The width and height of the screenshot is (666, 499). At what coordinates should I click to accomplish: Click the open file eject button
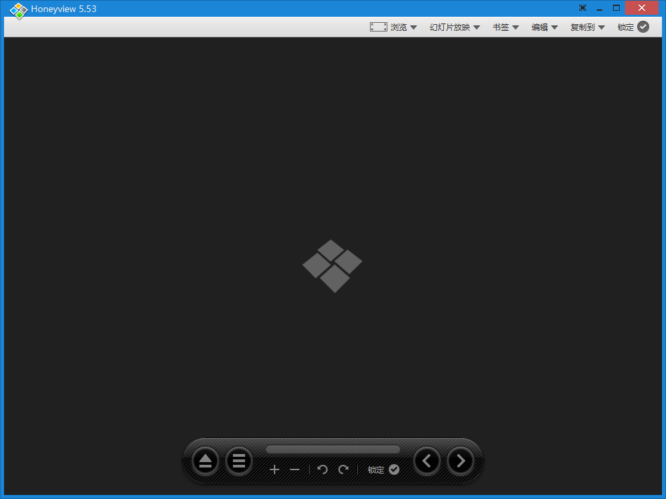click(x=205, y=461)
